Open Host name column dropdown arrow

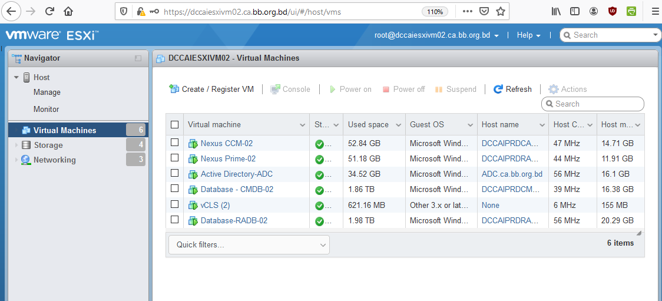click(542, 125)
